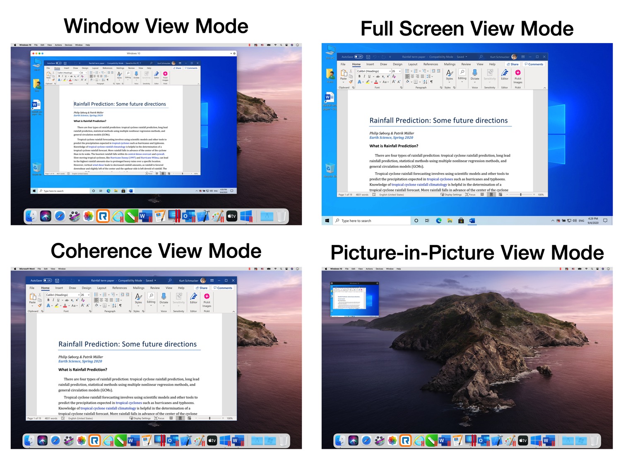Screen dimensions: 621x462
Task: Open Editor in the Coherence view Word ribbon
Action: [193, 297]
